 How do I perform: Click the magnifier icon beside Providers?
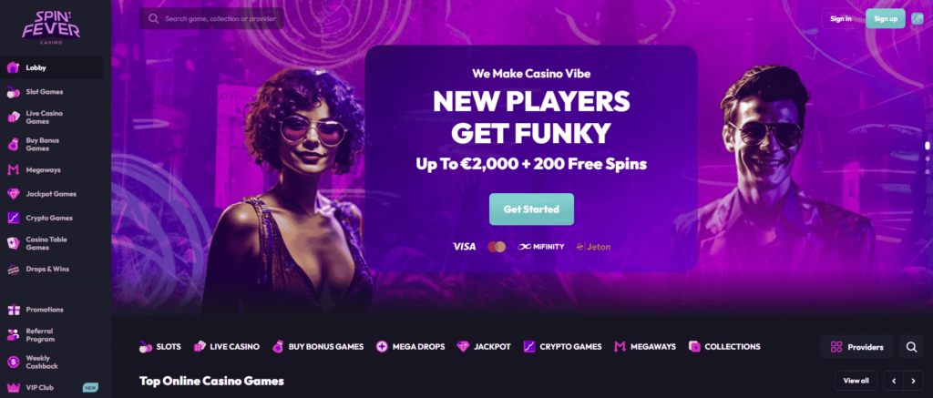coord(911,347)
